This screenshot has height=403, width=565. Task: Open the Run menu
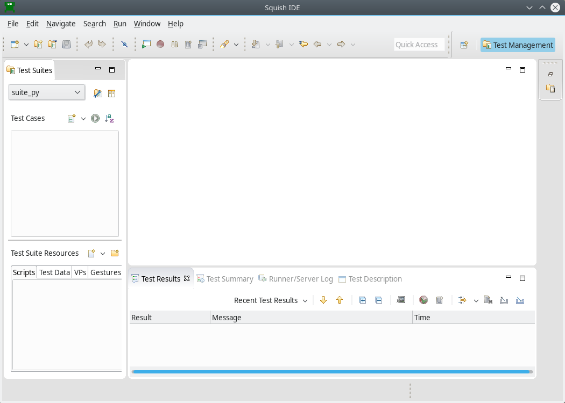click(119, 24)
